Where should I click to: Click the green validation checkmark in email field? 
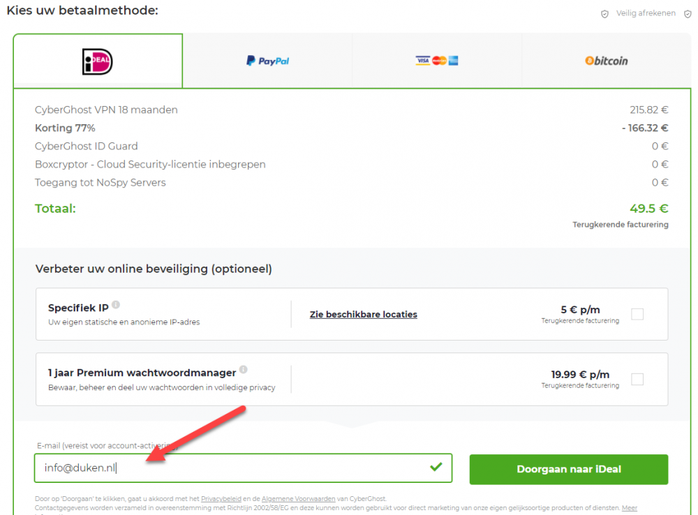pos(436,467)
